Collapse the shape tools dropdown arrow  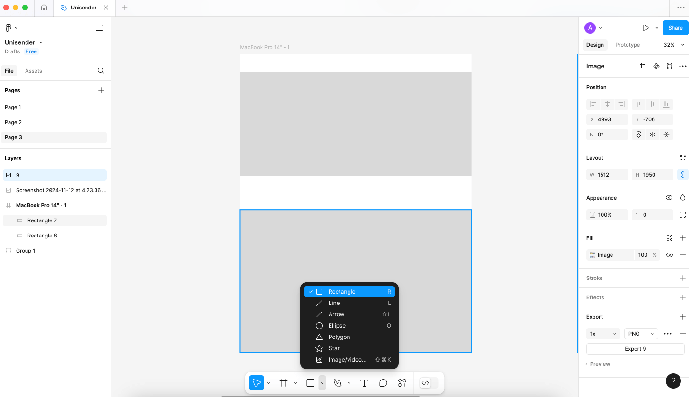[322, 383]
